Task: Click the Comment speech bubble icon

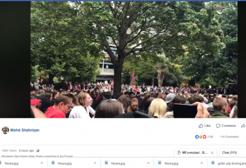Action: coord(218,126)
